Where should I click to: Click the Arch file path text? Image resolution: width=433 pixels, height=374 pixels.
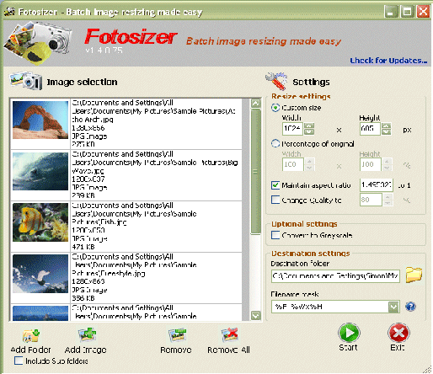click(153, 111)
